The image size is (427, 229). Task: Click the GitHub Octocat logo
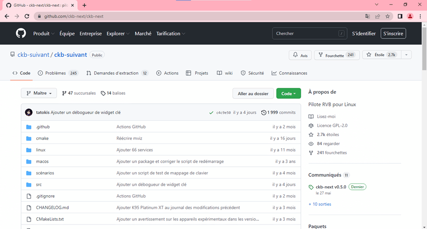[x=21, y=33]
